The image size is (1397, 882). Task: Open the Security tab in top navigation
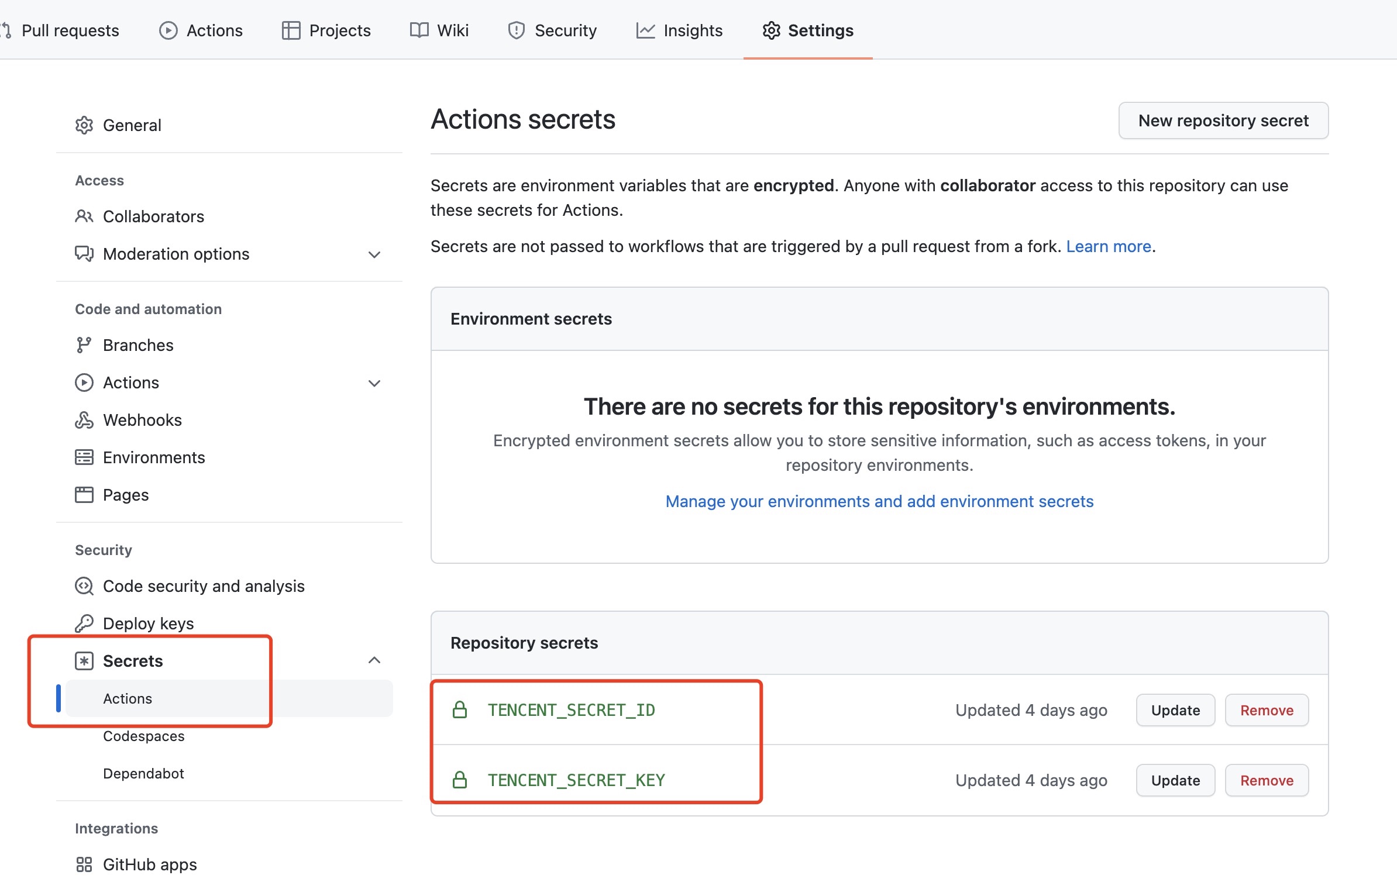click(x=552, y=30)
